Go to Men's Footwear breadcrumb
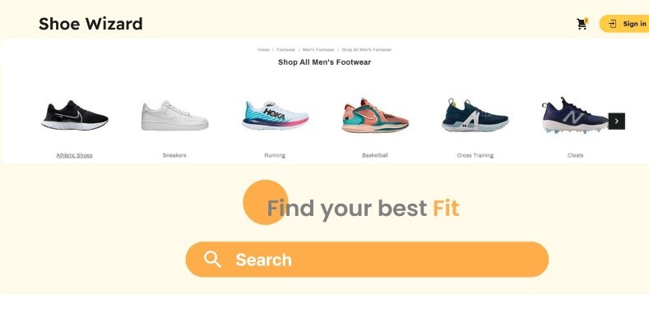649x330 pixels. pyautogui.click(x=318, y=49)
